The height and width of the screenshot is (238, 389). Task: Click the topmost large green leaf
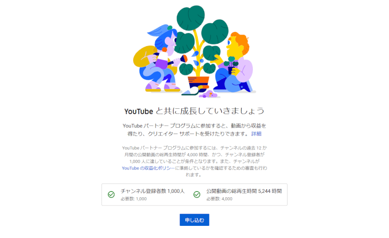click(x=191, y=17)
